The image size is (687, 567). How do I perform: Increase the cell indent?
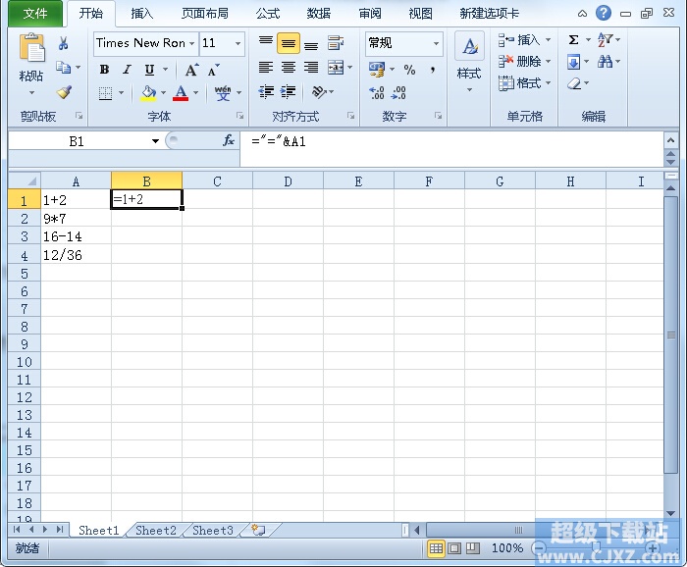[x=288, y=92]
